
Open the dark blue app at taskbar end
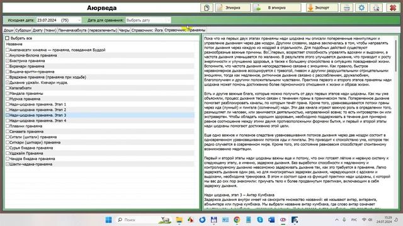click(295, 220)
